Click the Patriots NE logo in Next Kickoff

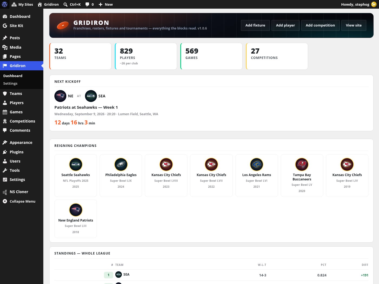point(60,96)
